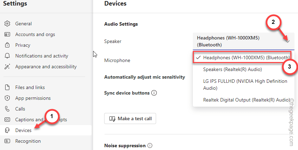The image size is (298, 150).
Task: Open Accounts and orgs card icon
Action: 7,34
